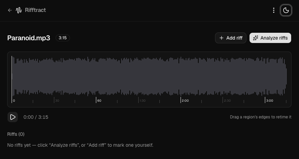Click the 30 timeline label
299x159 pixels.
(57, 100)
